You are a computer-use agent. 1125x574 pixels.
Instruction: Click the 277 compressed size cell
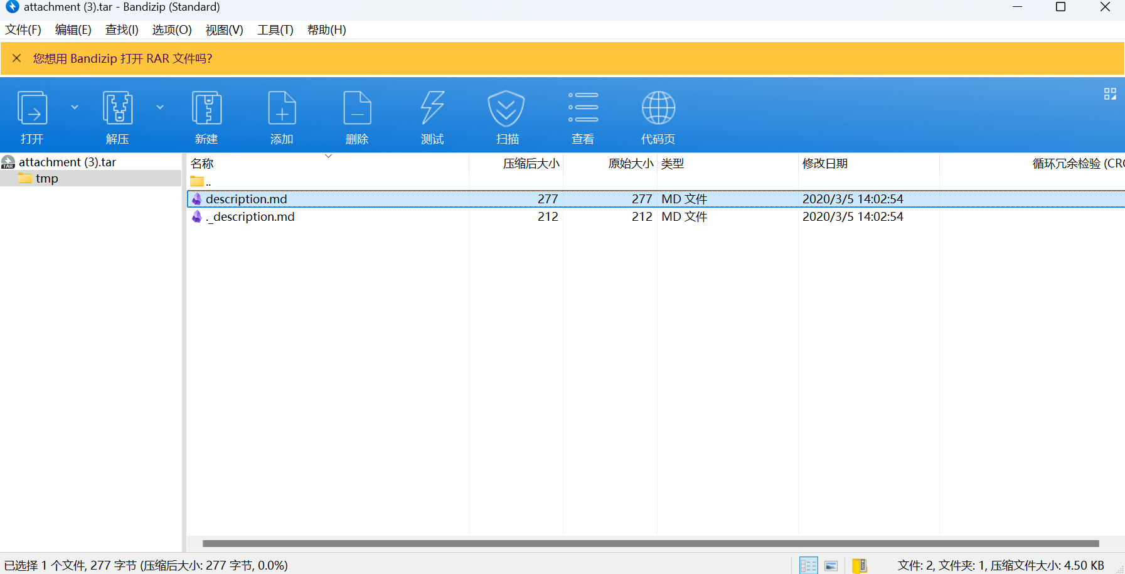[548, 199]
